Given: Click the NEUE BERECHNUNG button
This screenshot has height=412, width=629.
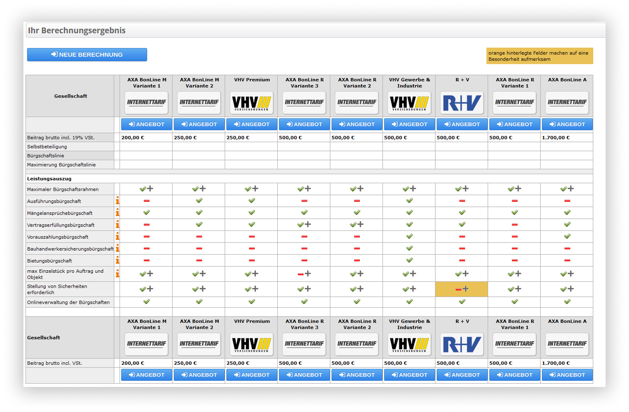Looking at the screenshot, I should pos(87,55).
